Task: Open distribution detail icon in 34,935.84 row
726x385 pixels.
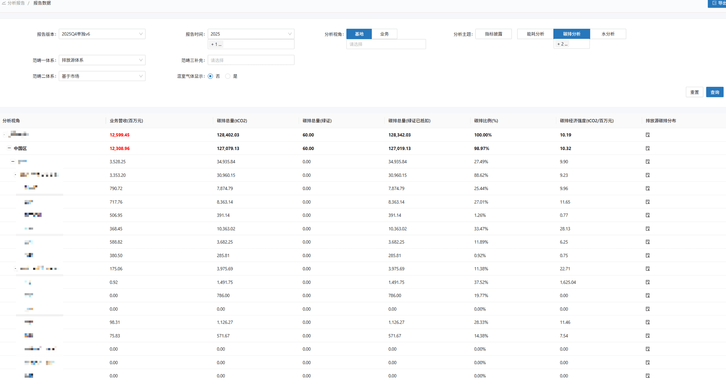Action: click(647, 161)
